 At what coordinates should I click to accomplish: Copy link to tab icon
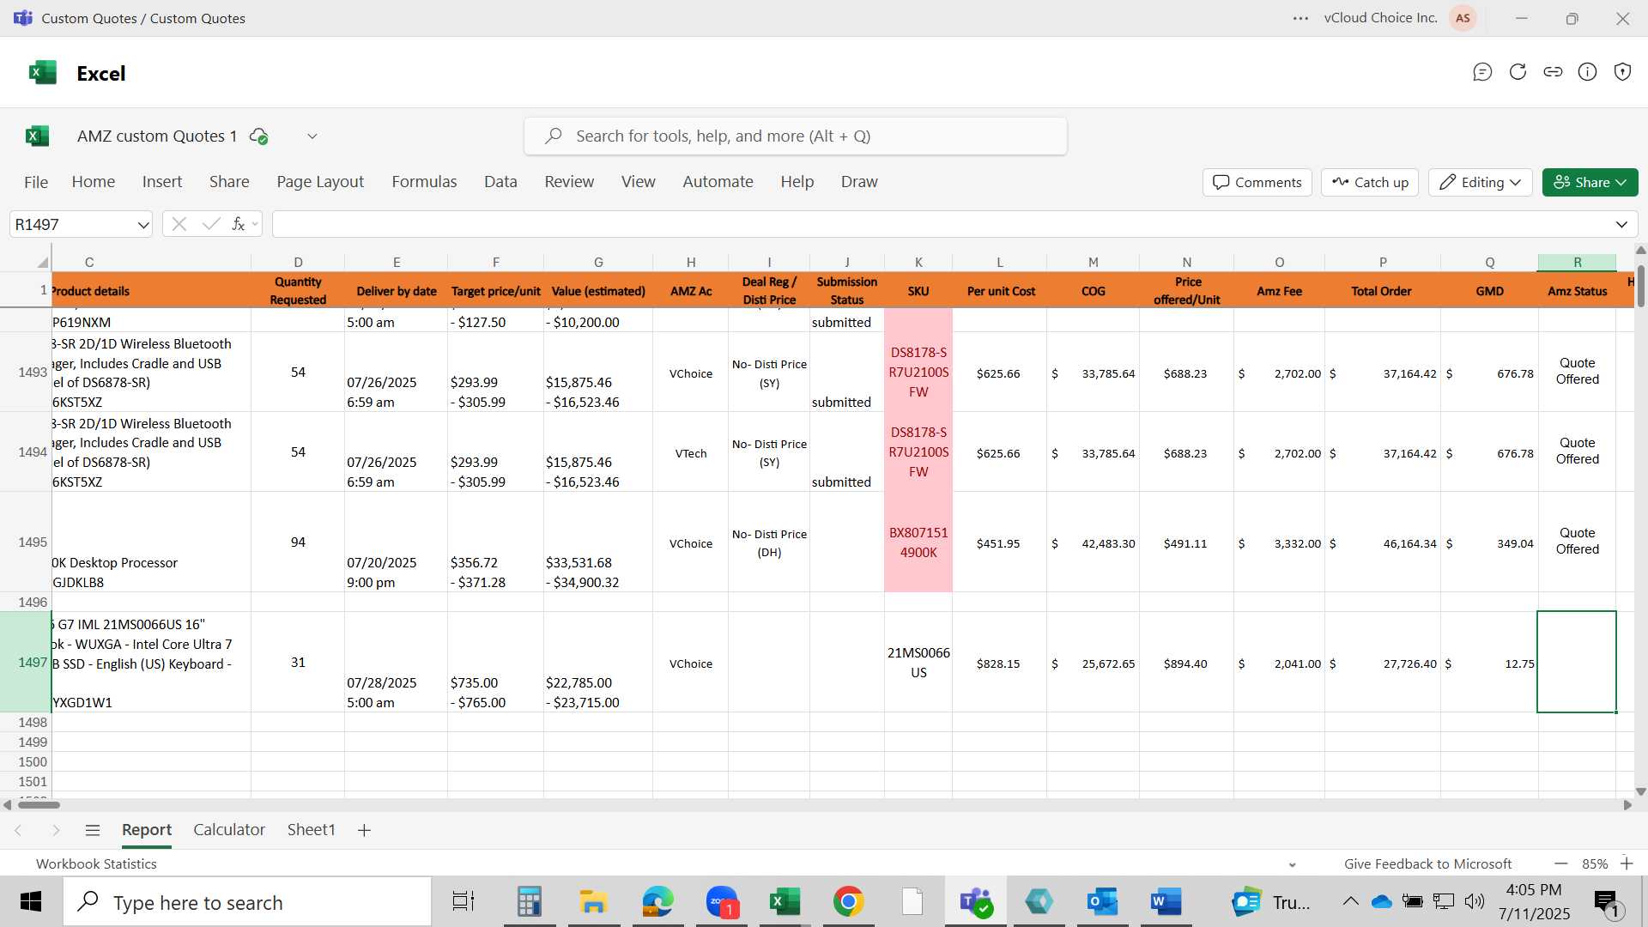point(1553,72)
